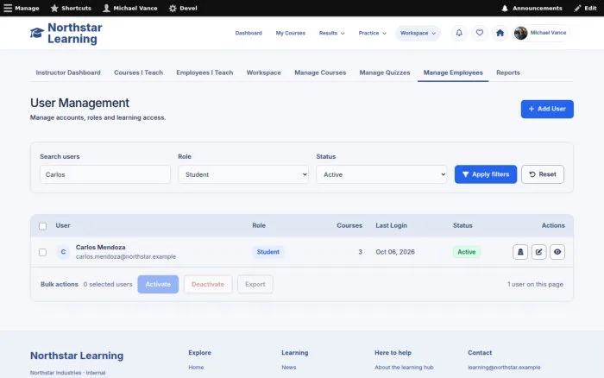Open the notifications bell icon
Viewport: 604px width, 378px height.
pos(459,33)
